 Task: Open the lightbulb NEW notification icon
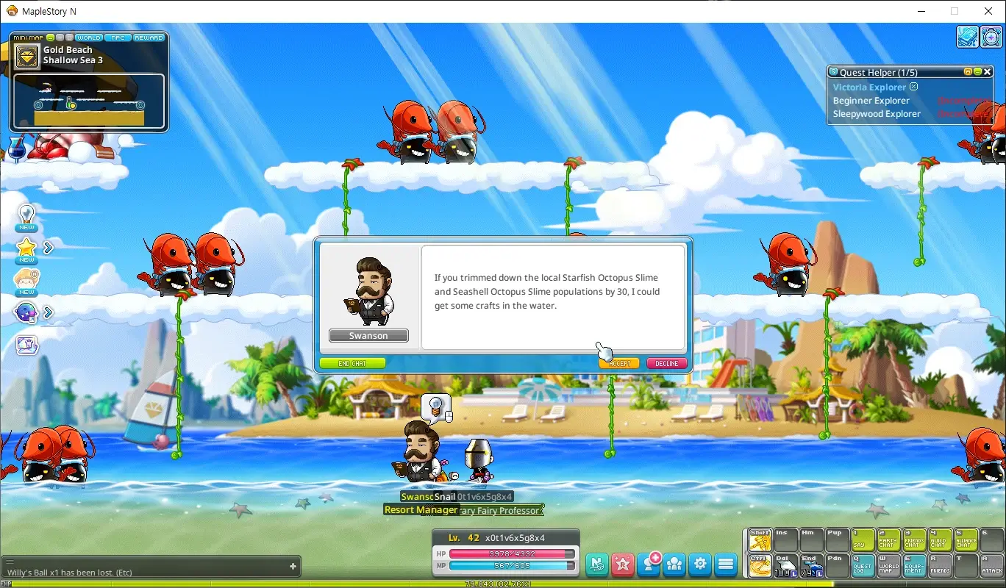click(26, 218)
